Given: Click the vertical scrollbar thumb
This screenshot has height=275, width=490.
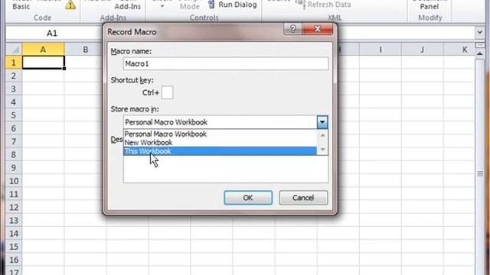Looking at the screenshot, I should point(480,173).
